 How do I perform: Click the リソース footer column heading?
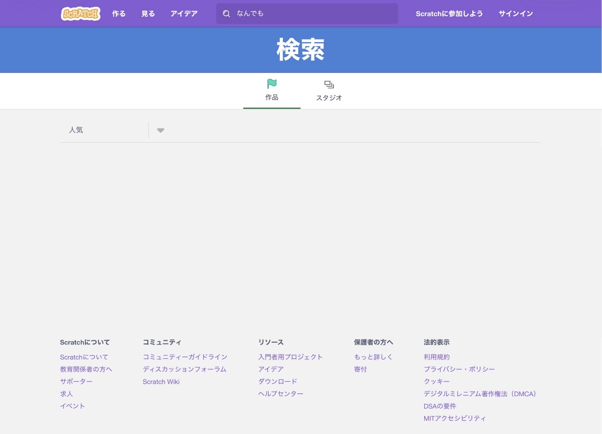(271, 342)
